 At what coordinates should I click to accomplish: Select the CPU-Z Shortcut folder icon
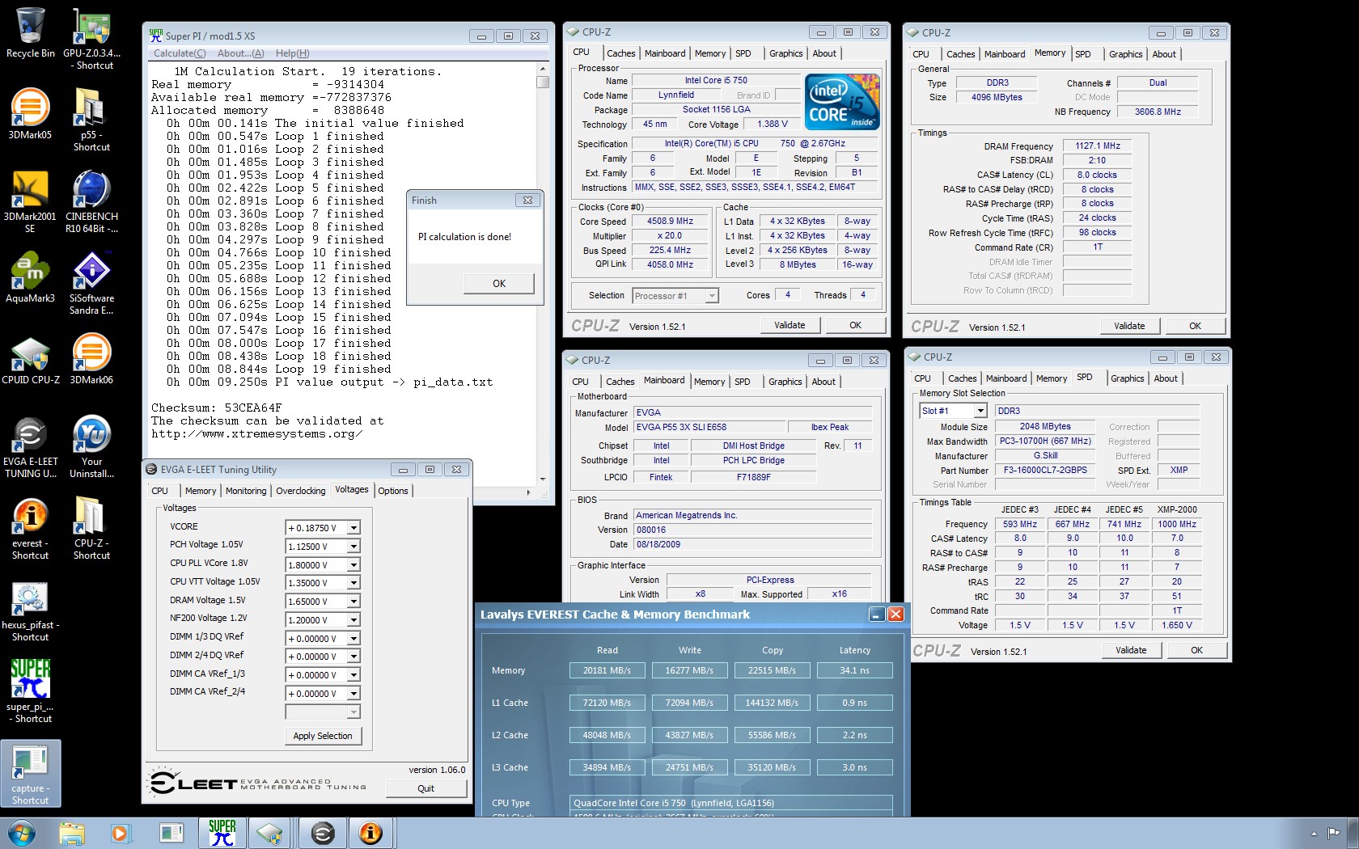[x=91, y=528]
